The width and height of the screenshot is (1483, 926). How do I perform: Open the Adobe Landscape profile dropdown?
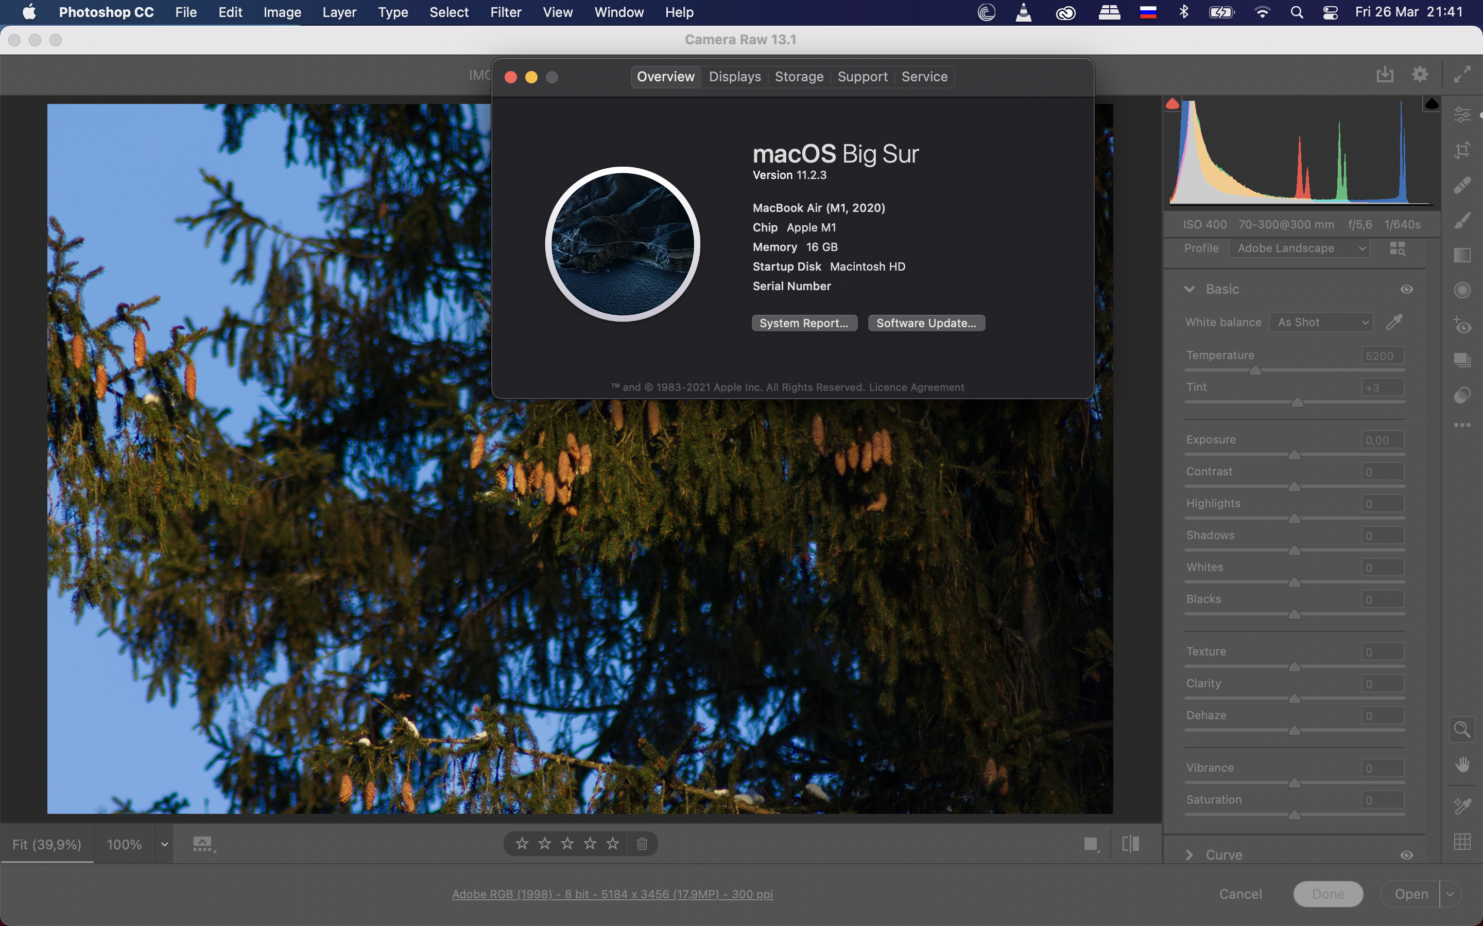coord(1299,248)
